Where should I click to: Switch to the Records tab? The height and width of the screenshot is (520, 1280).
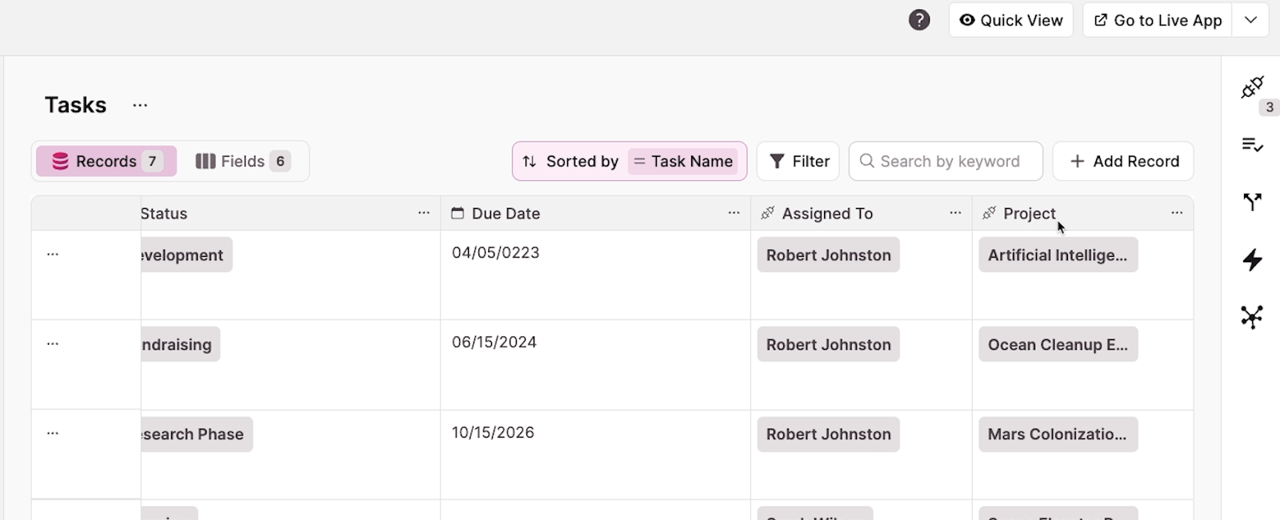[x=106, y=162]
